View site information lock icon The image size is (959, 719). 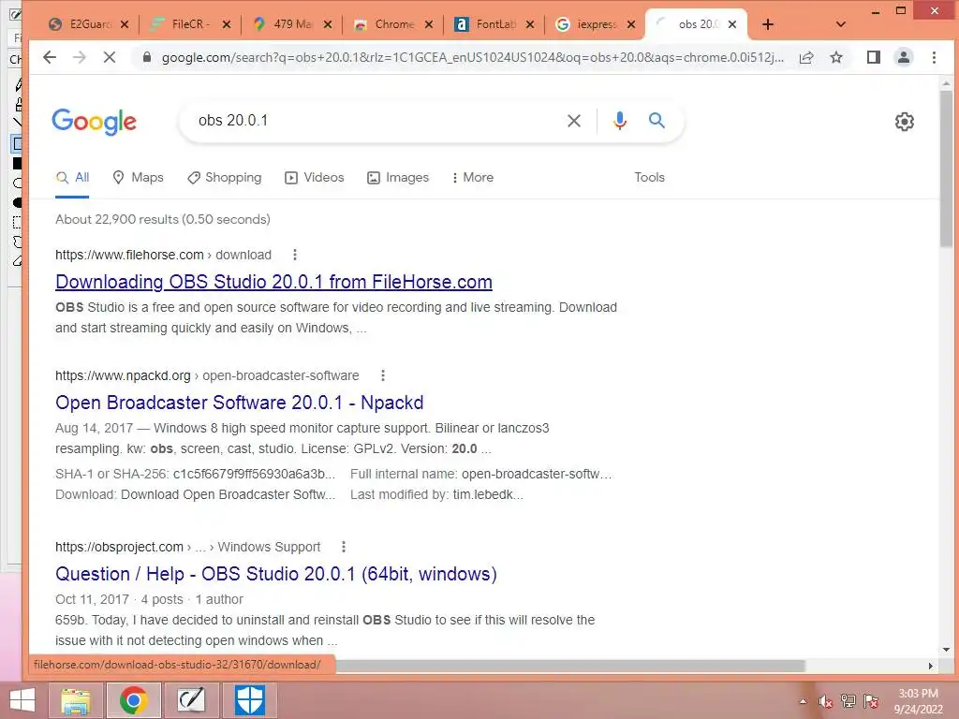pyautogui.click(x=146, y=57)
